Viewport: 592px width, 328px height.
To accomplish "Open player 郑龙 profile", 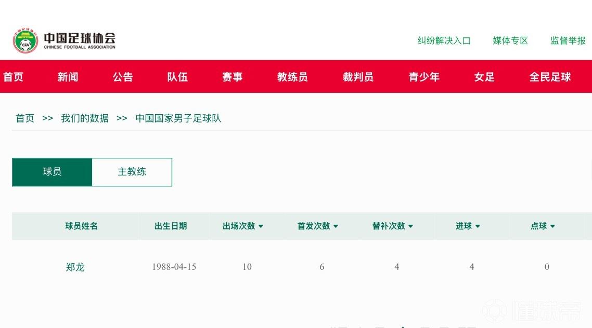I will [x=75, y=267].
